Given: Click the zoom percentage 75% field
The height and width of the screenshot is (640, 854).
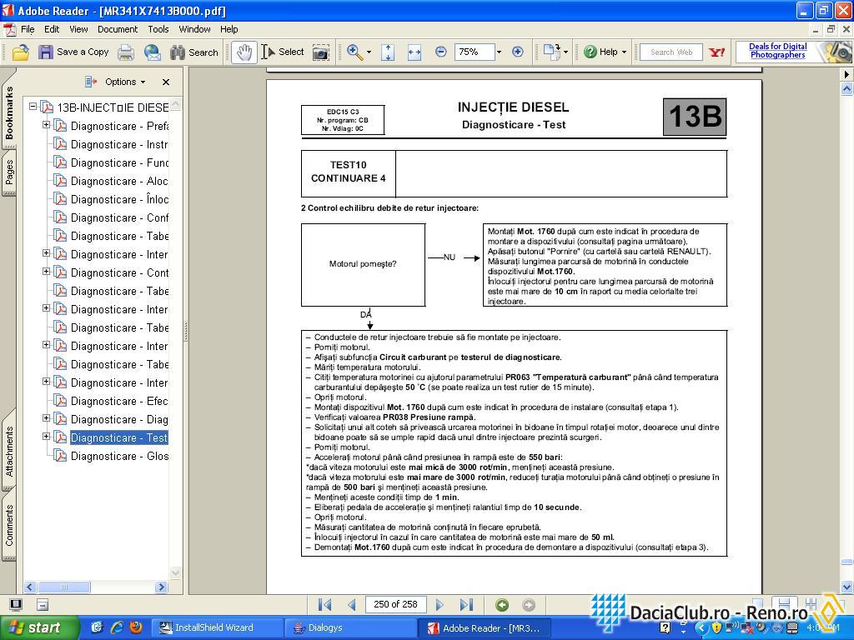Looking at the screenshot, I should [474, 52].
